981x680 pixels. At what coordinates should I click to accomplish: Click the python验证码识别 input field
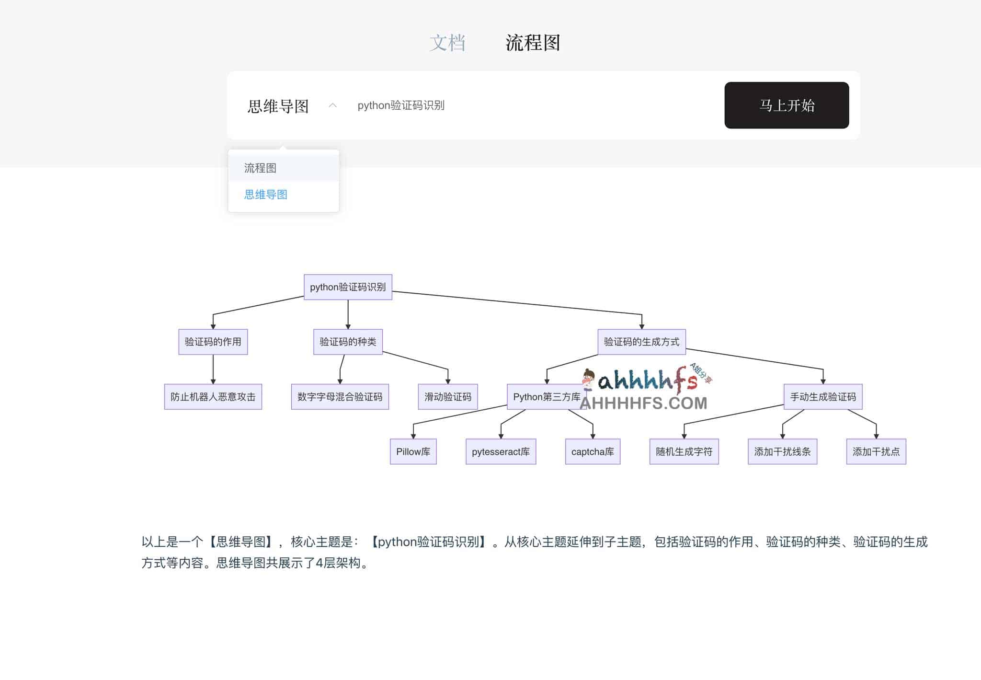431,106
